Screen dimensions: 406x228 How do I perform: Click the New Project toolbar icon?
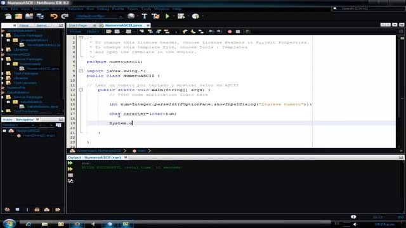pos(18,16)
